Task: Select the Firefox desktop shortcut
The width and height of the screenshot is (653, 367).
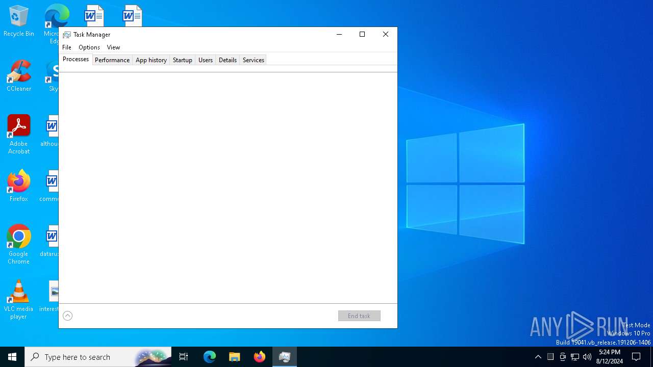Action: 19,186
